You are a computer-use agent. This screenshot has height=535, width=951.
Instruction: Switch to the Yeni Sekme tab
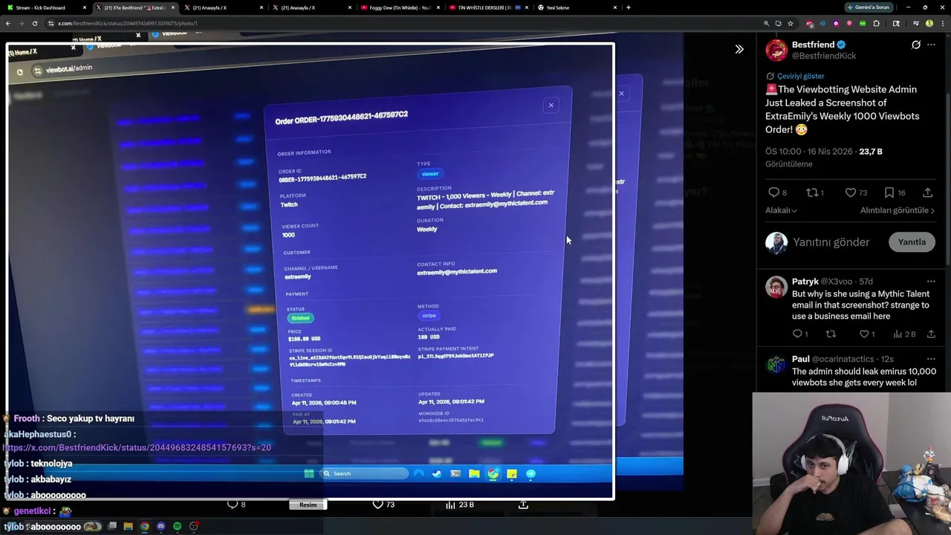tap(577, 7)
